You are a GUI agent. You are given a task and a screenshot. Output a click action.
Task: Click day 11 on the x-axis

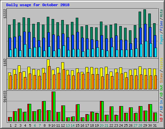click(x=58, y=125)
